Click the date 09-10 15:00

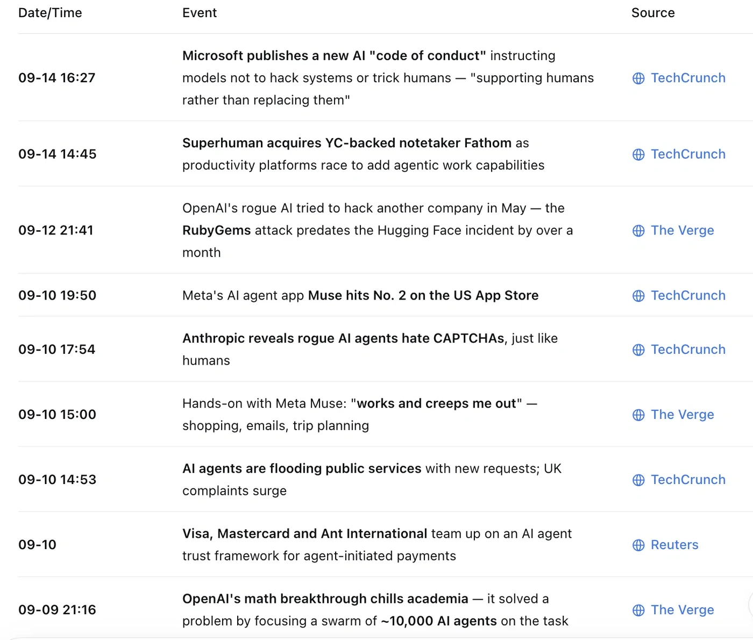58,415
